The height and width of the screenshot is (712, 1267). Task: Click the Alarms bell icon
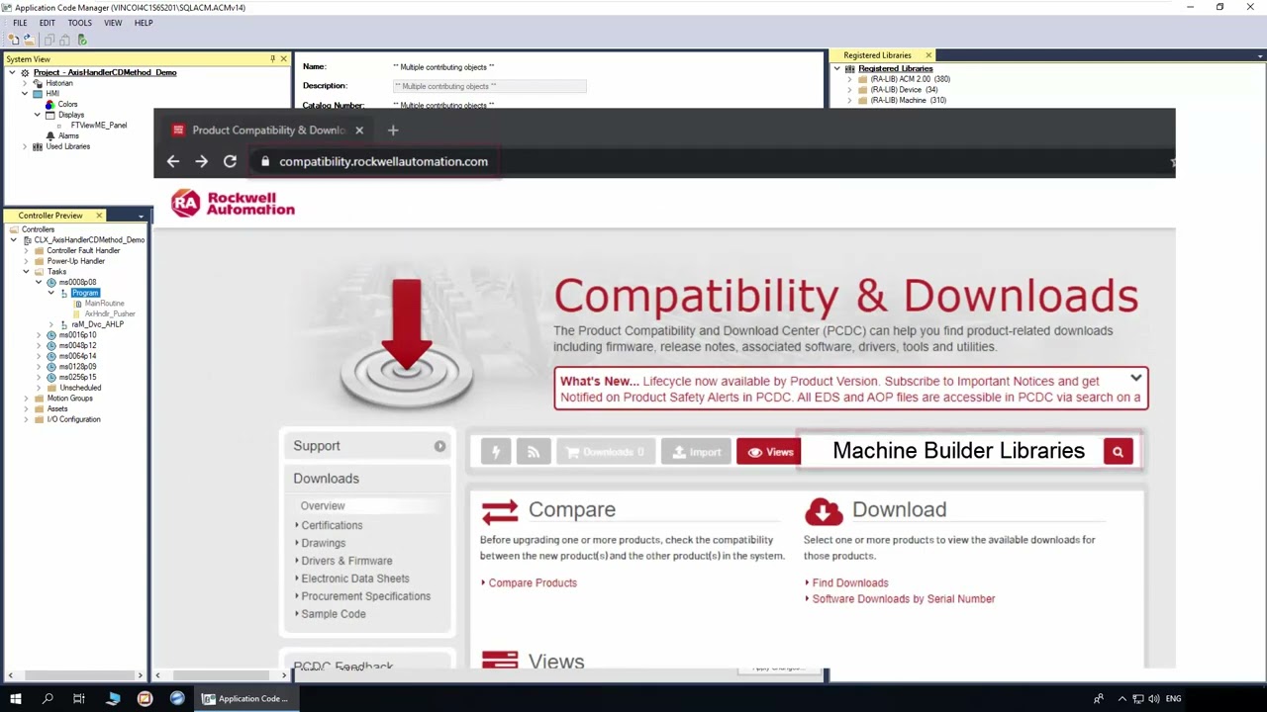tap(49, 135)
